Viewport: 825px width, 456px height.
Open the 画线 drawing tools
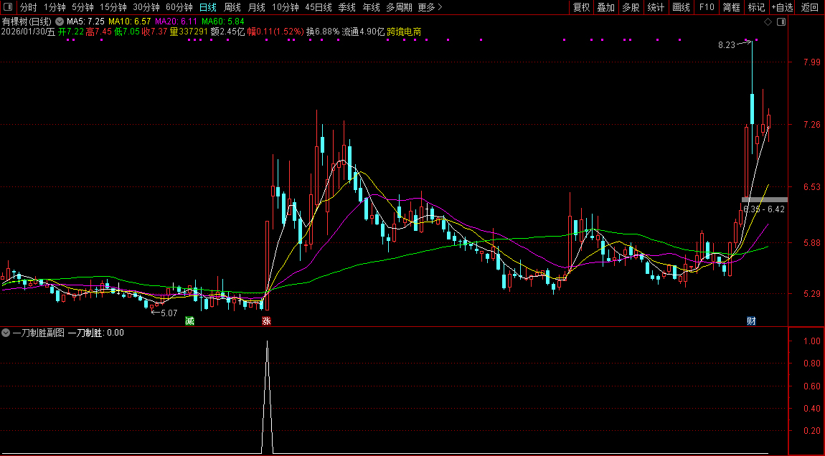[x=681, y=7]
